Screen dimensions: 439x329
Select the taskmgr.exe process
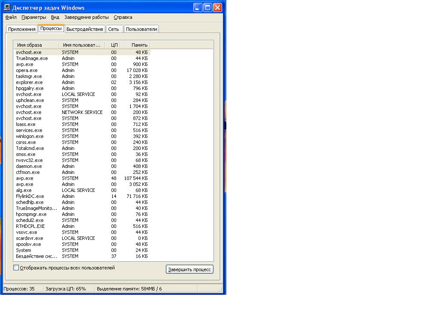click(82, 76)
